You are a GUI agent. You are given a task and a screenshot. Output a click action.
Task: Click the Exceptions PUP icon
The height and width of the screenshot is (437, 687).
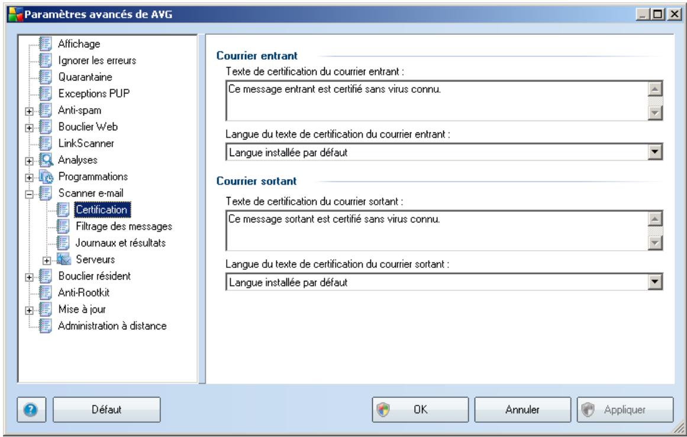click(x=45, y=93)
